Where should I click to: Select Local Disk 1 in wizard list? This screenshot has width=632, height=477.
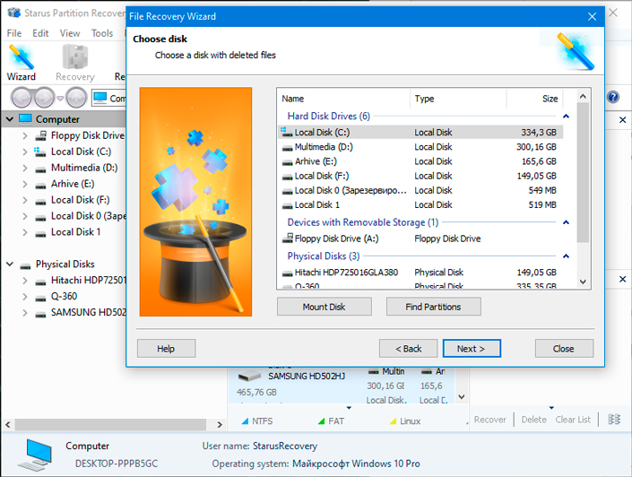(420, 204)
